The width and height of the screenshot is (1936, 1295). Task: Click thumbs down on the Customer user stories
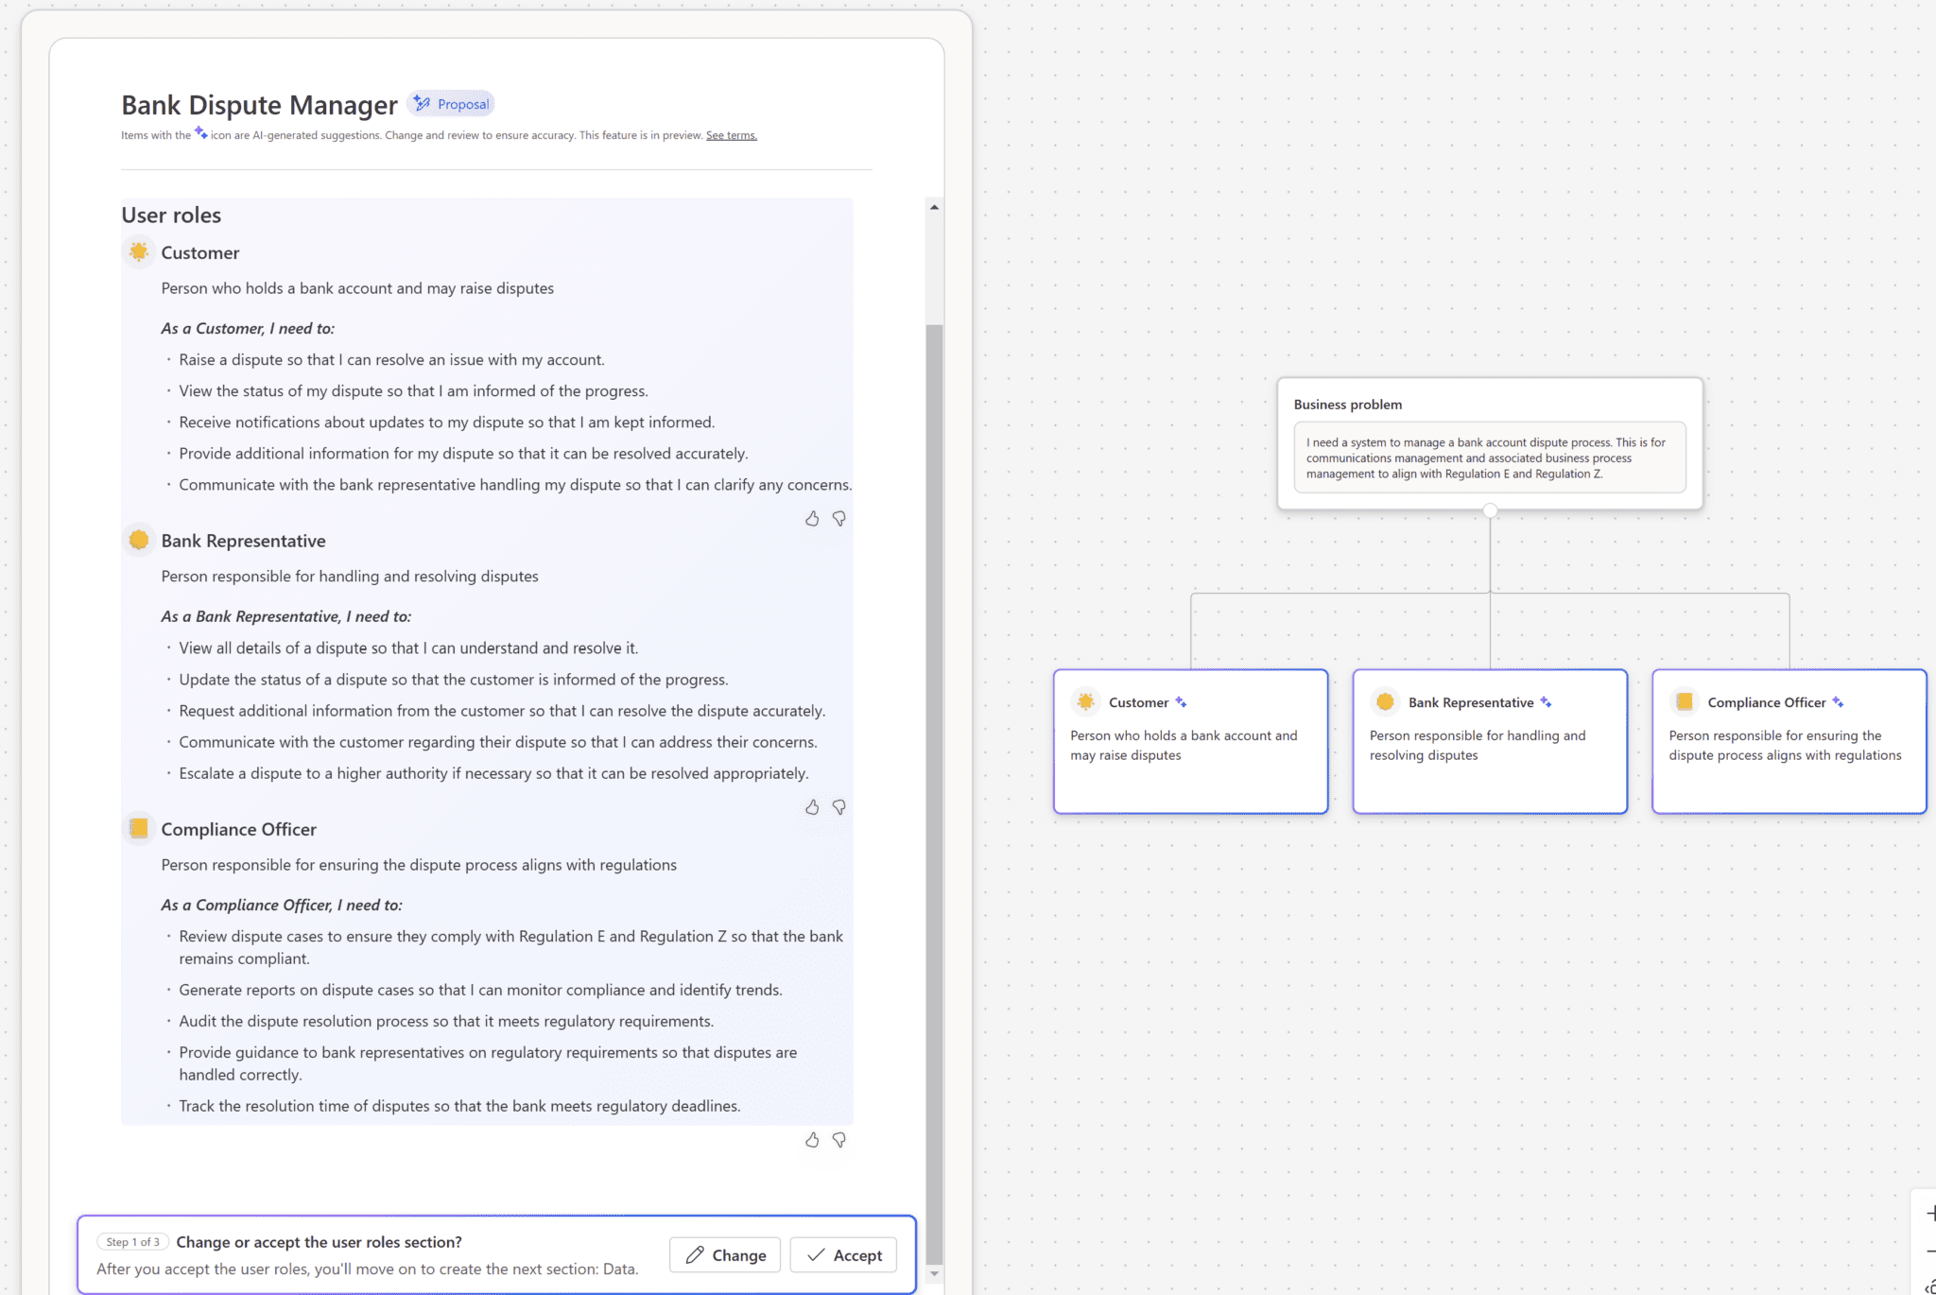click(x=838, y=518)
